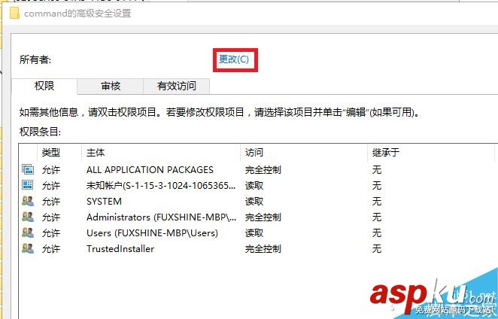
Task: Click the icon of ALL APPLICATION PACKAGES row
Action: [28, 169]
